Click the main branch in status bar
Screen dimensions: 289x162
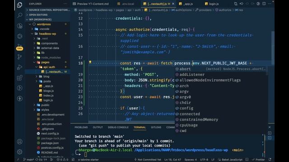coord(28,160)
